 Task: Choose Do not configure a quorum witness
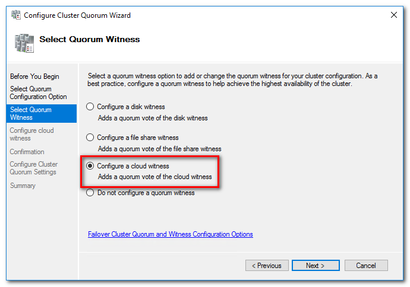point(90,193)
